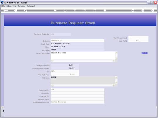Go to previous record with double-left arrows
158x118 pixels.
(75, 10)
